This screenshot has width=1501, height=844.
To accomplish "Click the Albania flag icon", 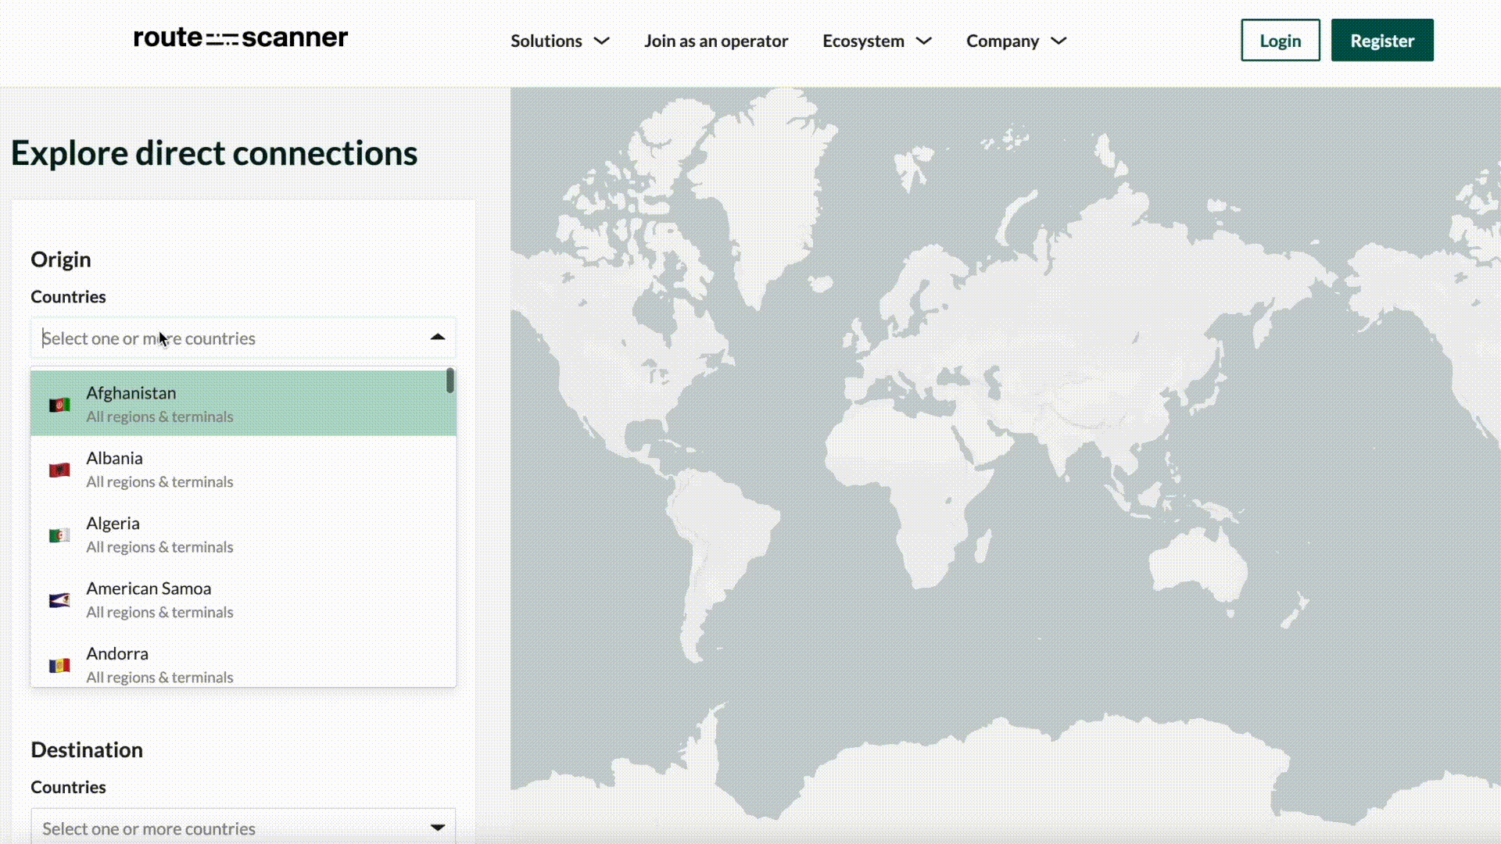I will tap(59, 469).
